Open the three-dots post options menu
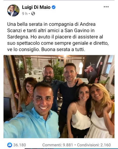This screenshot has width=118, height=149. coord(106,7)
